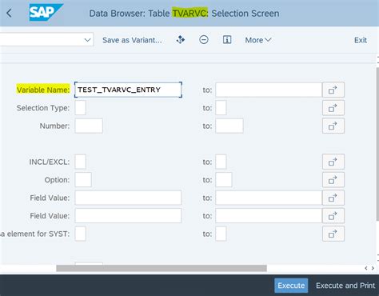Screen dimensions: 379x296
Task: Expand the More menu
Action: [258, 40]
